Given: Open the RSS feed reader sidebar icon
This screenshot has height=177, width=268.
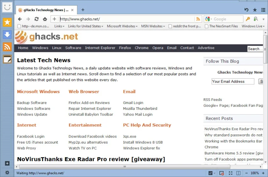Looking at the screenshot, I should (7, 47).
